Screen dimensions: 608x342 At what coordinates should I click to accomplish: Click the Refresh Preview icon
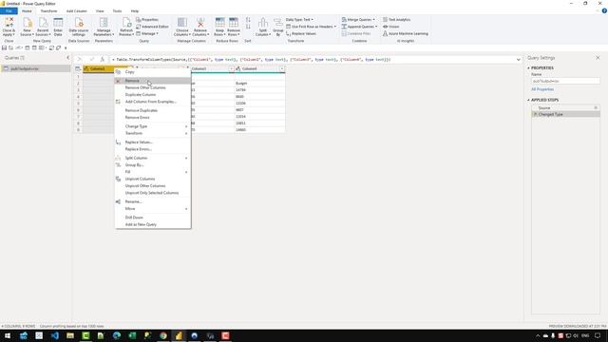(126, 27)
